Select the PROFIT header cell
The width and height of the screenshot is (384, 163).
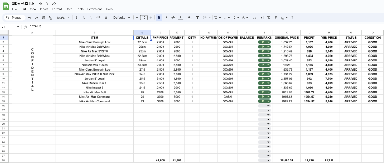(309, 38)
